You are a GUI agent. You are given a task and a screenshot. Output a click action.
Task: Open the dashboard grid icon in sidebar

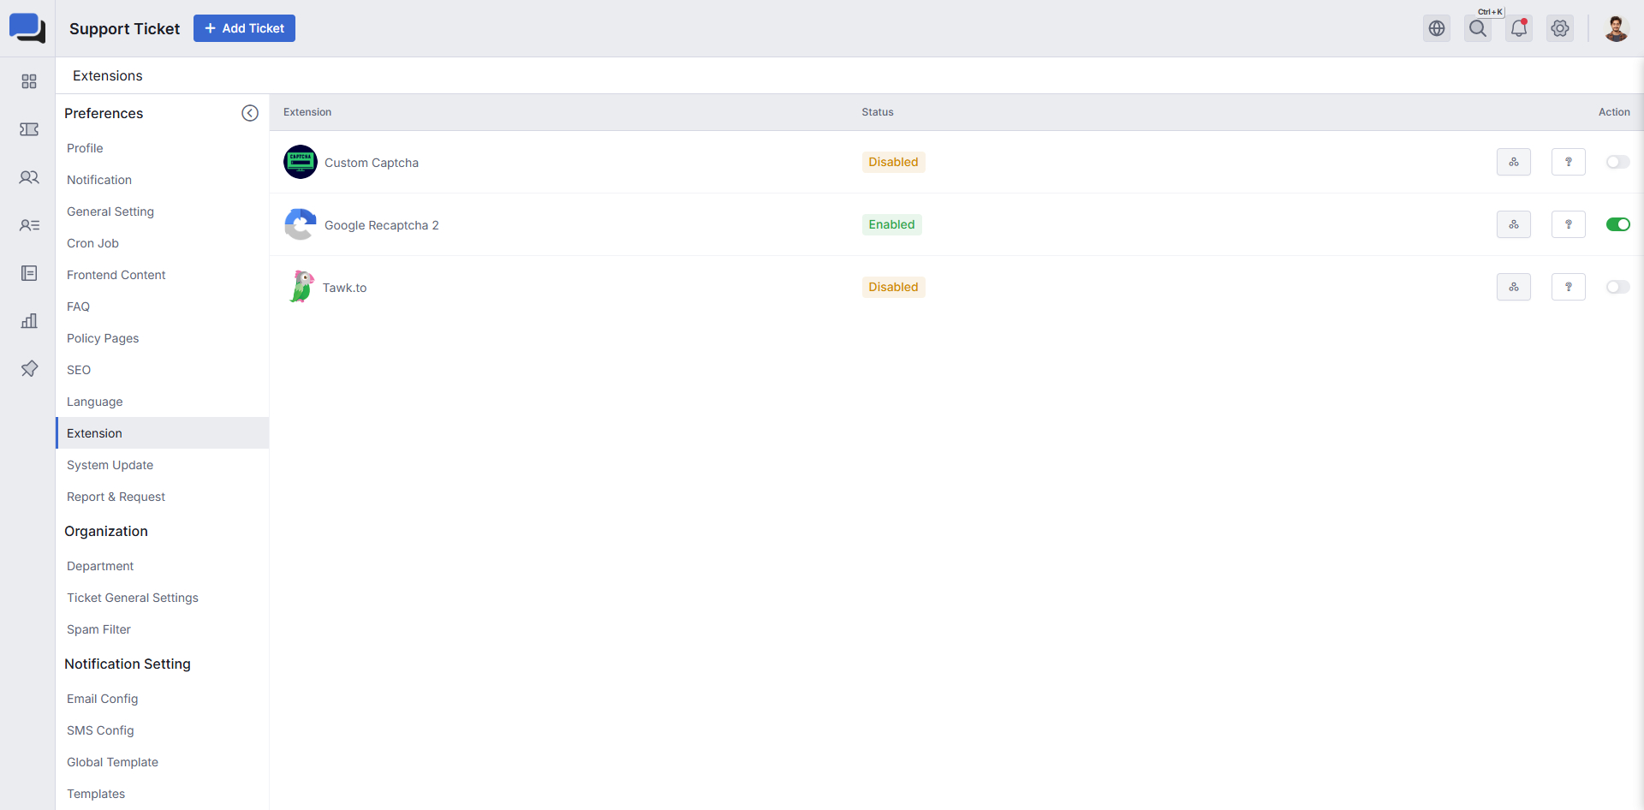click(29, 81)
